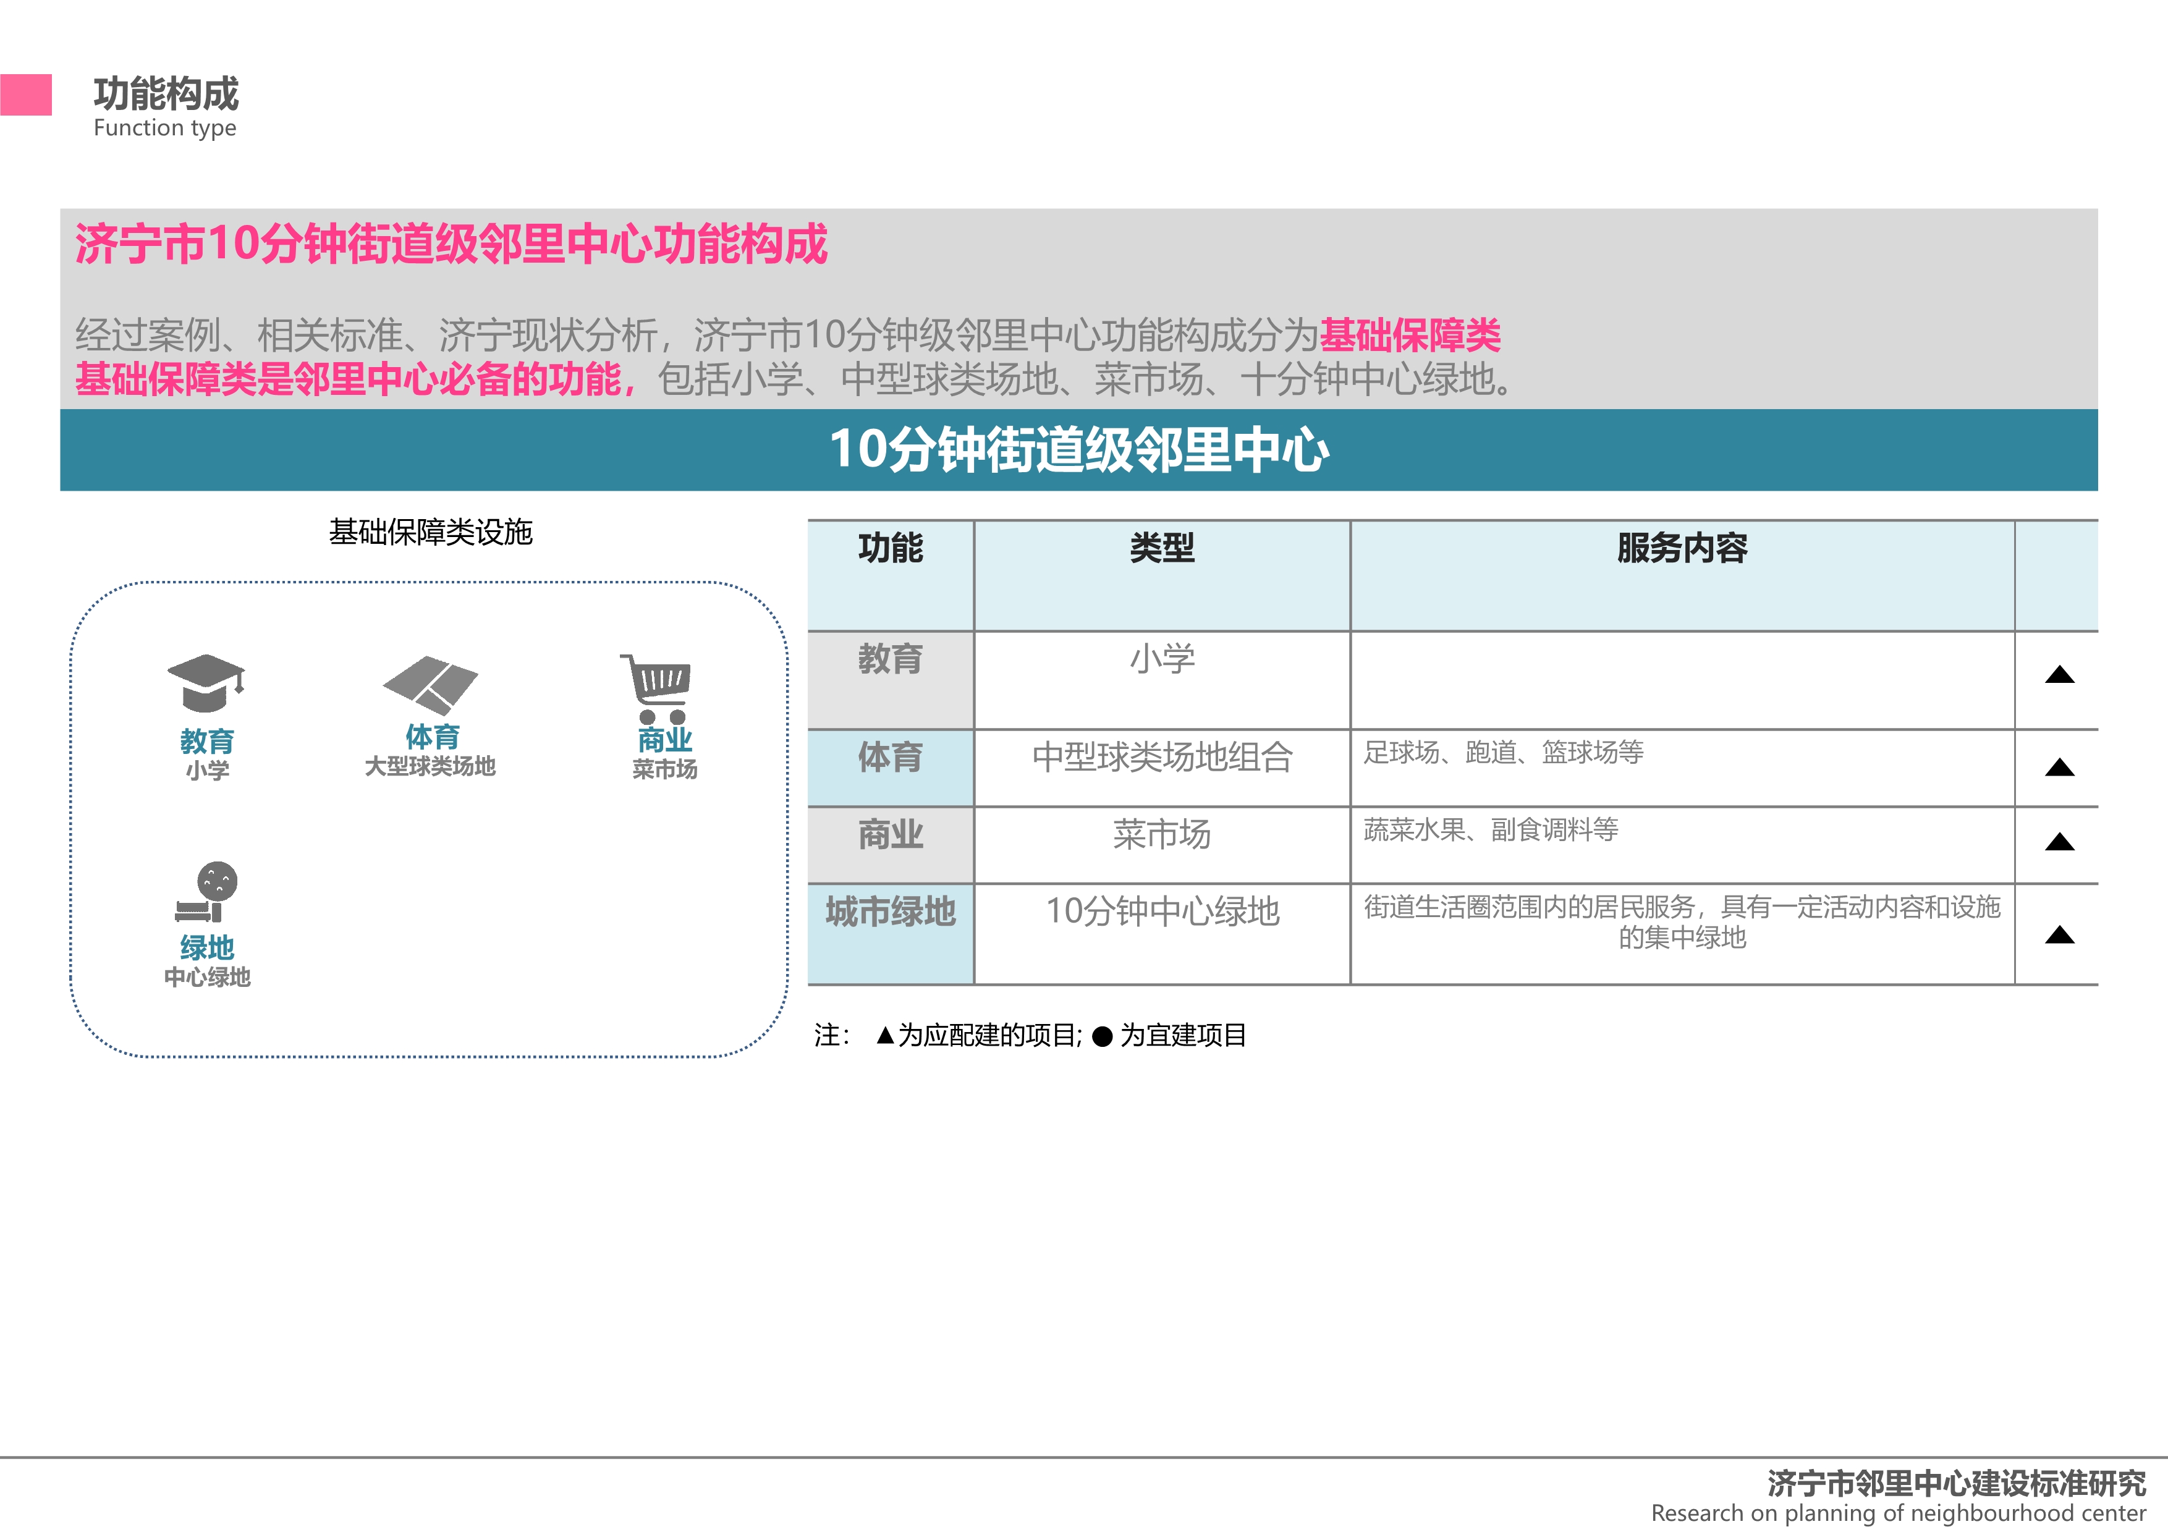Click the pink heading 济宁市10分钟街道级邻里中心功能构成
The width and height of the screenshot is (2168, 1532).
pos(451,243)
